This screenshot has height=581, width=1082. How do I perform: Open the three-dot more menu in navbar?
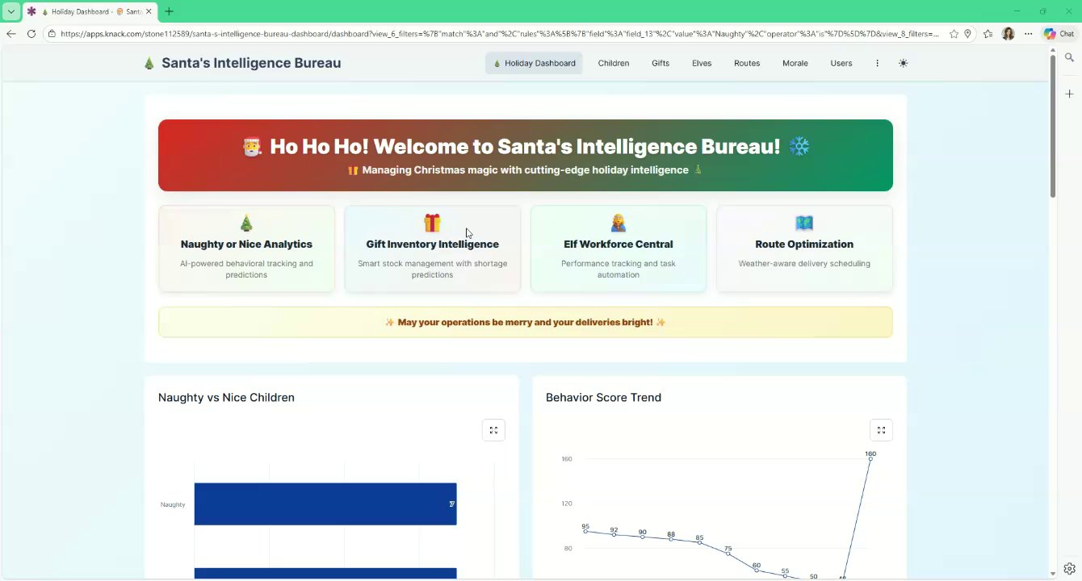pos(877,63)
